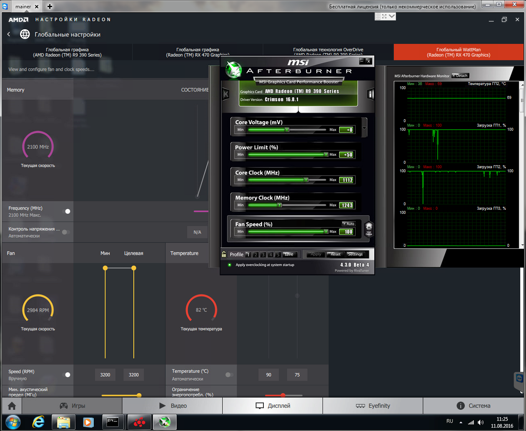The height and width of the screenshot is (431, 526).
Task: Click the Afterburner Reset button
Action: pos(335,254)
